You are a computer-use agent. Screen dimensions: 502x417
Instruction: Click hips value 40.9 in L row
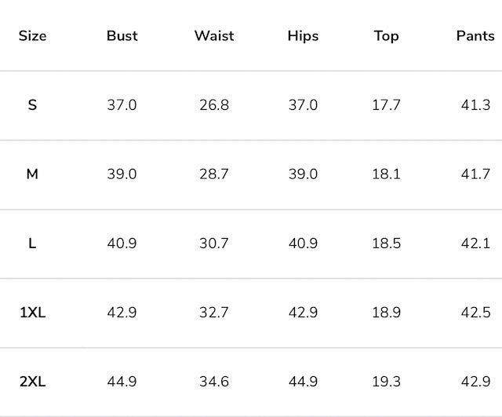pyautogui.click(x=303, y=243)
